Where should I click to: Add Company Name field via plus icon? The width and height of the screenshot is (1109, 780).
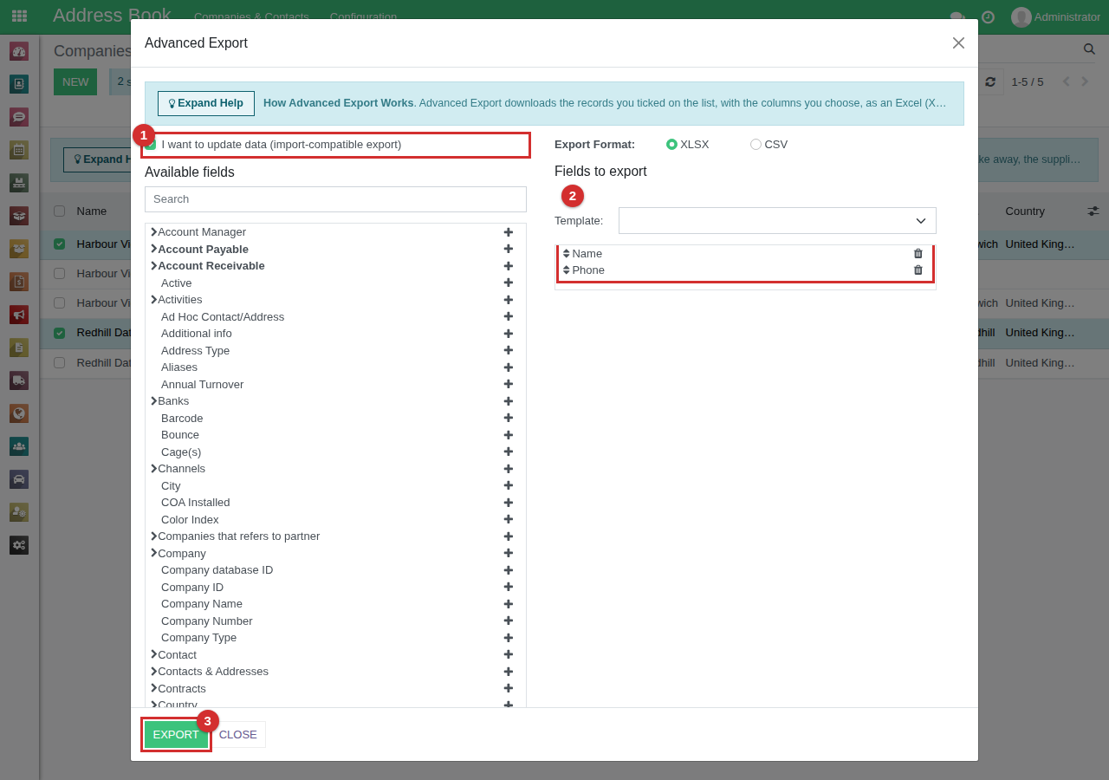pyautogui.click(x=509, y=604)
